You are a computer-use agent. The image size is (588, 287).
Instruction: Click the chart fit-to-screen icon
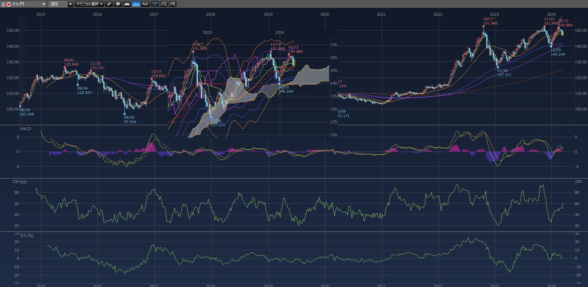click(155, 4)
